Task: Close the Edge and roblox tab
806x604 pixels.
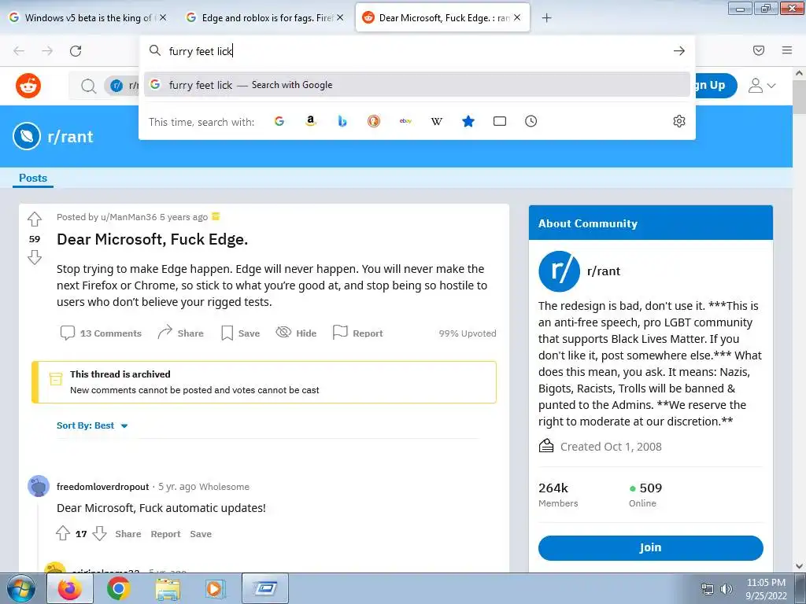Action: (x=340, y=17)
